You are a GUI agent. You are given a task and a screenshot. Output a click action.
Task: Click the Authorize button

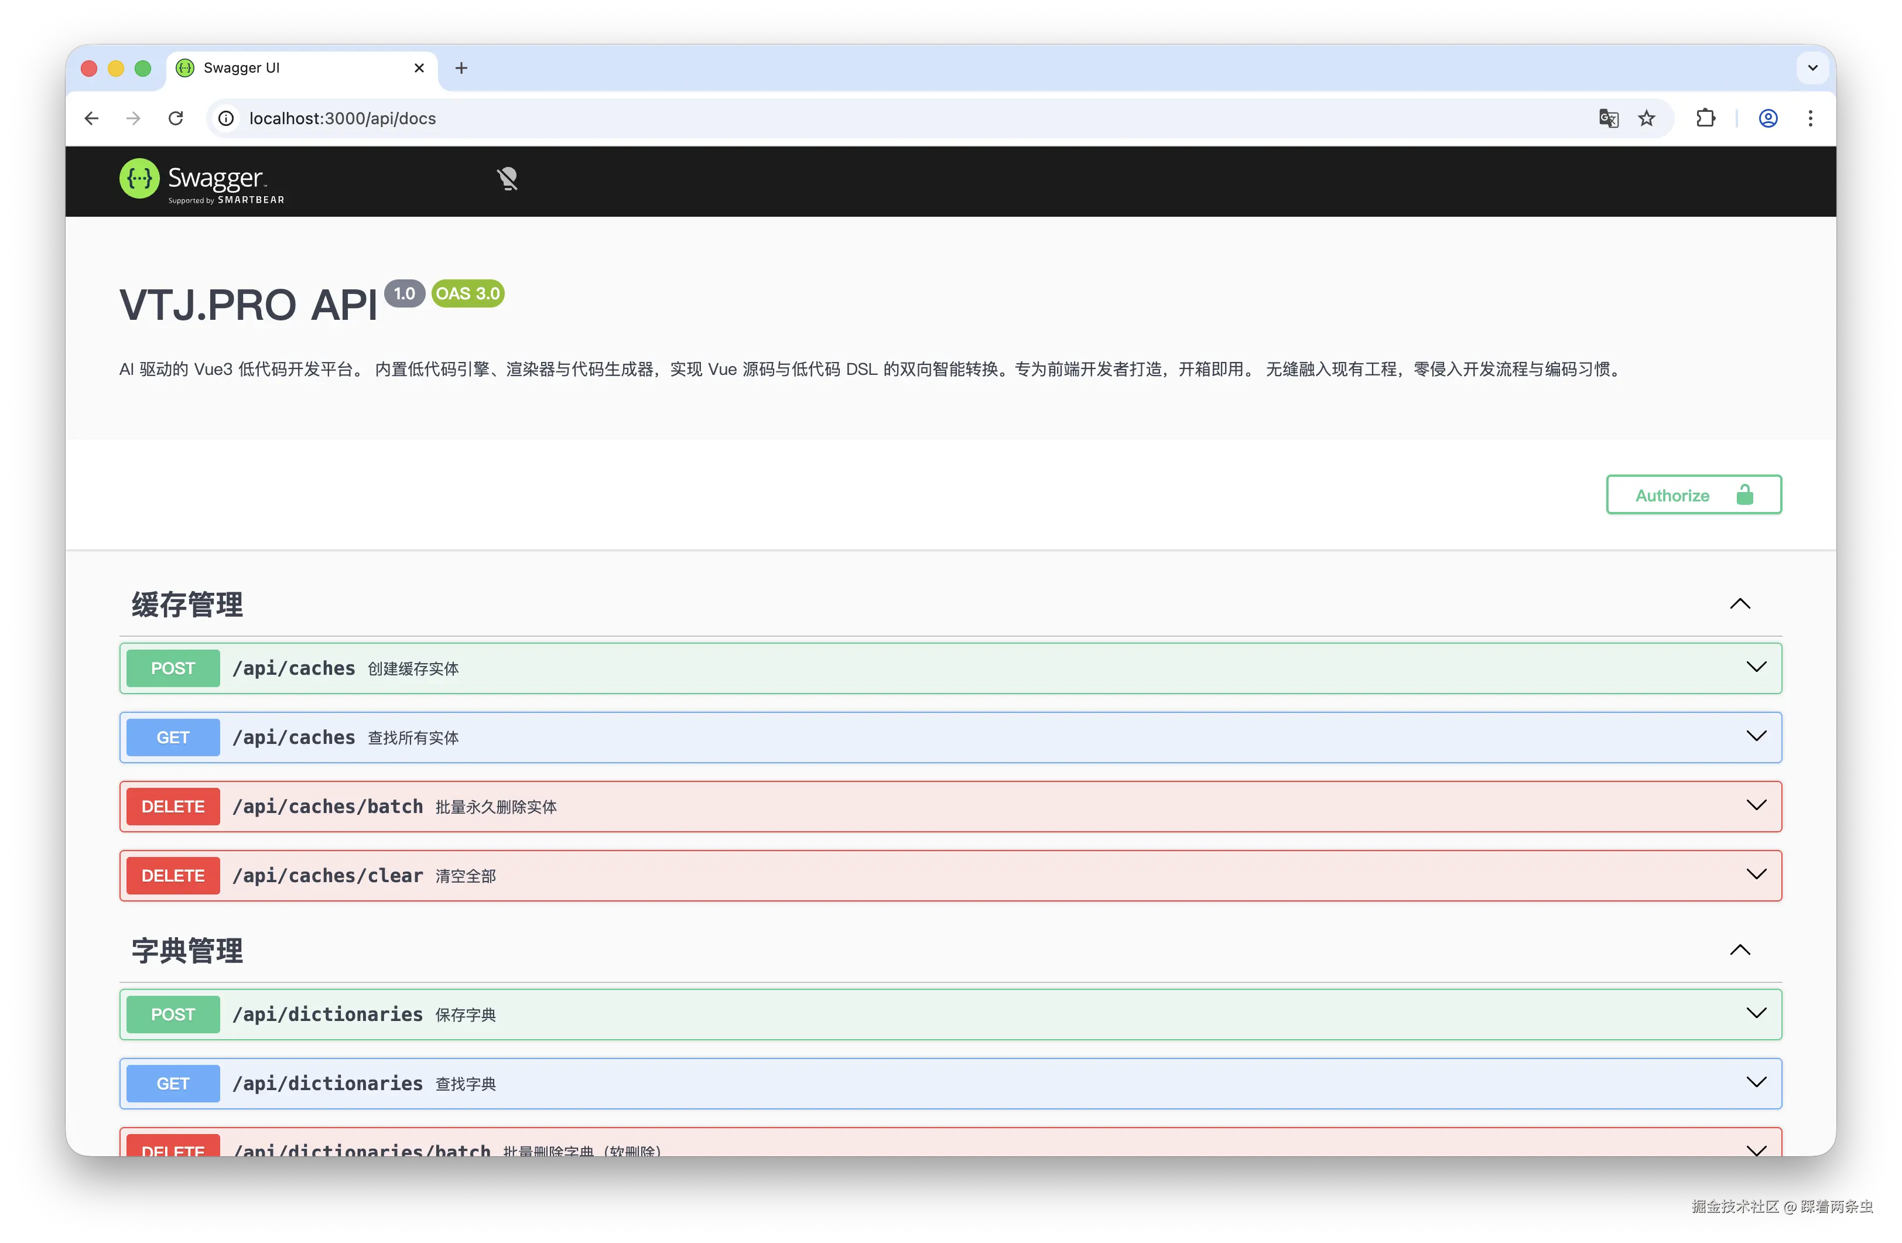(1694, 495)
